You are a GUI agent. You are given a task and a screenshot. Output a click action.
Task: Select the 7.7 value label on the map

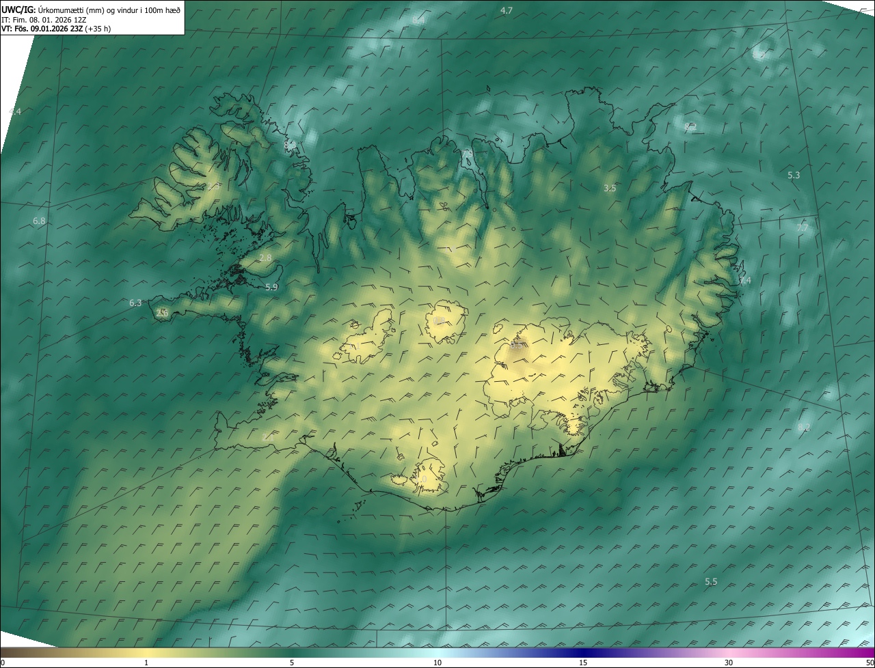pyautogui.click(x=802, y=227)
